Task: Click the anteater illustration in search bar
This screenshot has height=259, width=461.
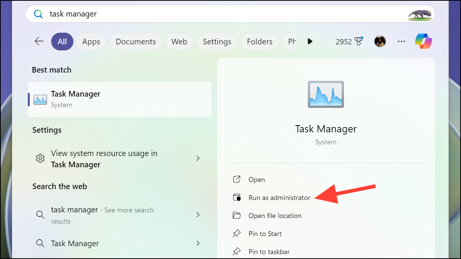Action: pyautogui.click(x=420, y=14)
